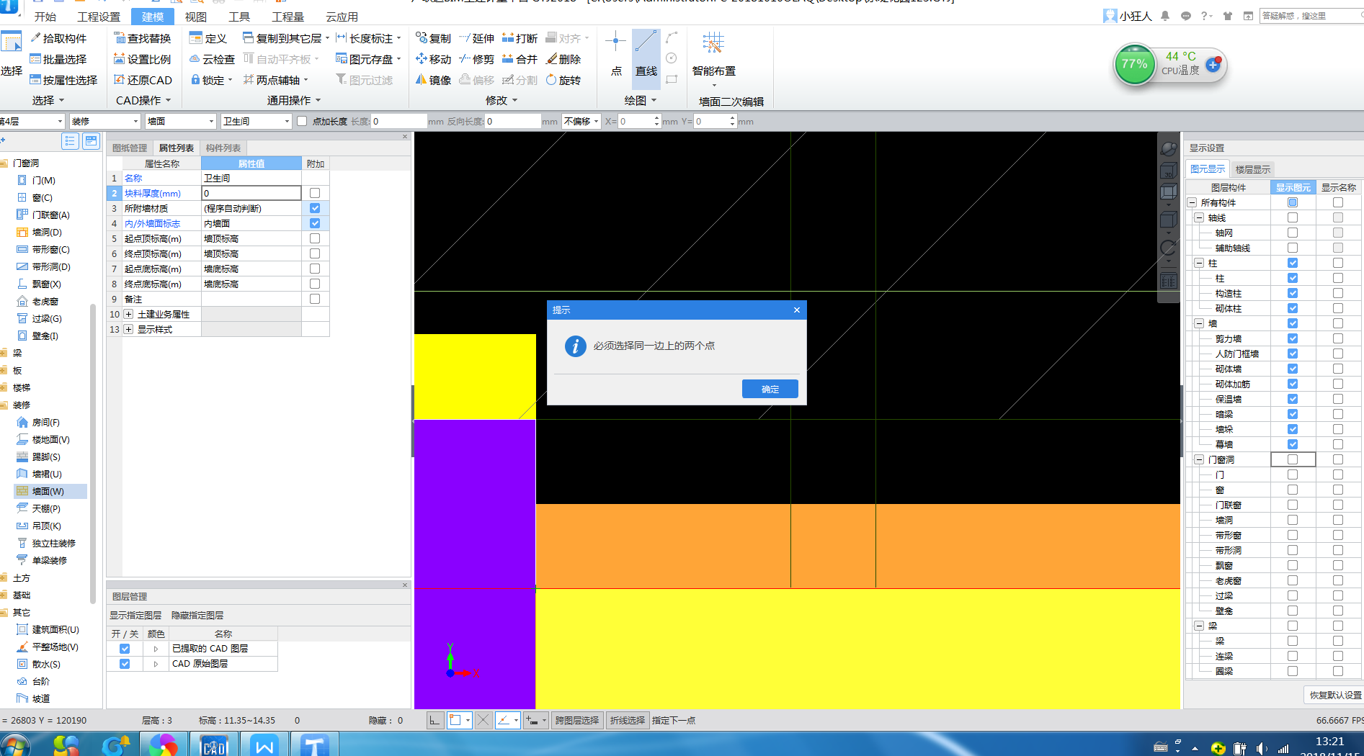The image size is (1364, 756).
Task: Toggle 点加长度 checkbox
Action: tap(302, 122)
